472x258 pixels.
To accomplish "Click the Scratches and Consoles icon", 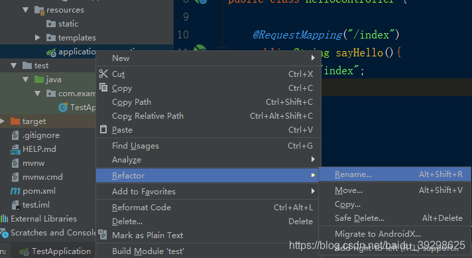I will pyautogui.click(x=4, y=233).
